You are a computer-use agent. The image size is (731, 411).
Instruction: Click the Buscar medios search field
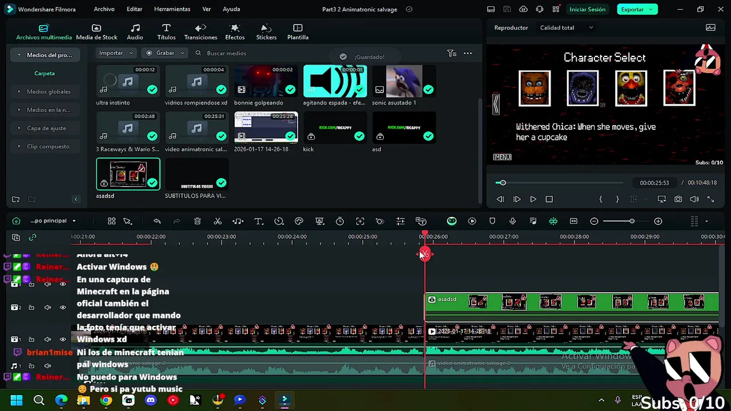click(227, 53)
